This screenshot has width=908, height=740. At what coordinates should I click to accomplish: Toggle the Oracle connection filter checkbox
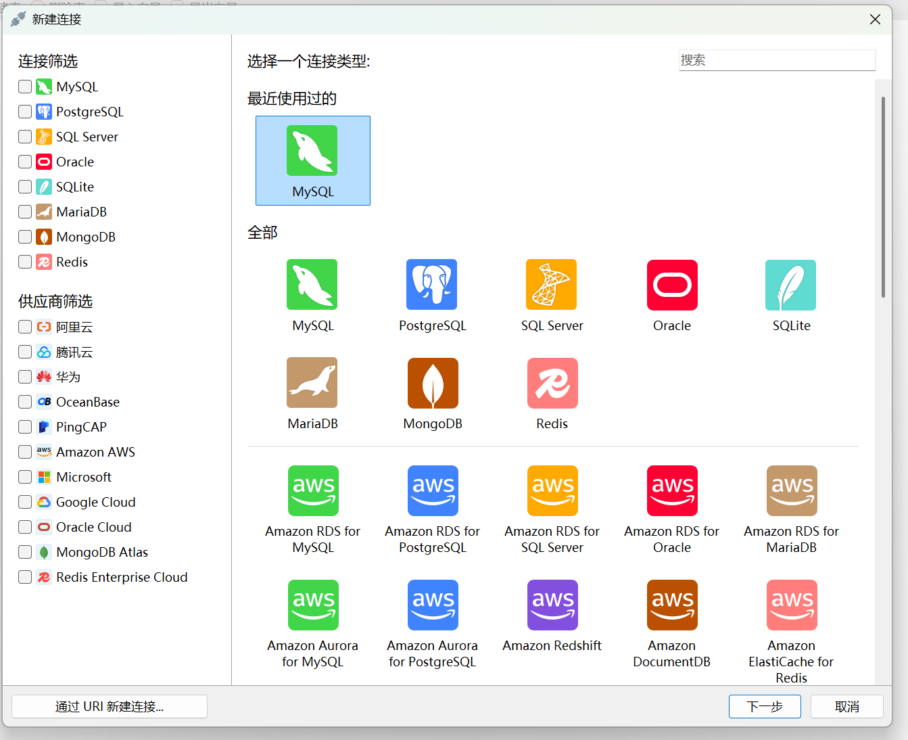tap(25, 162)
